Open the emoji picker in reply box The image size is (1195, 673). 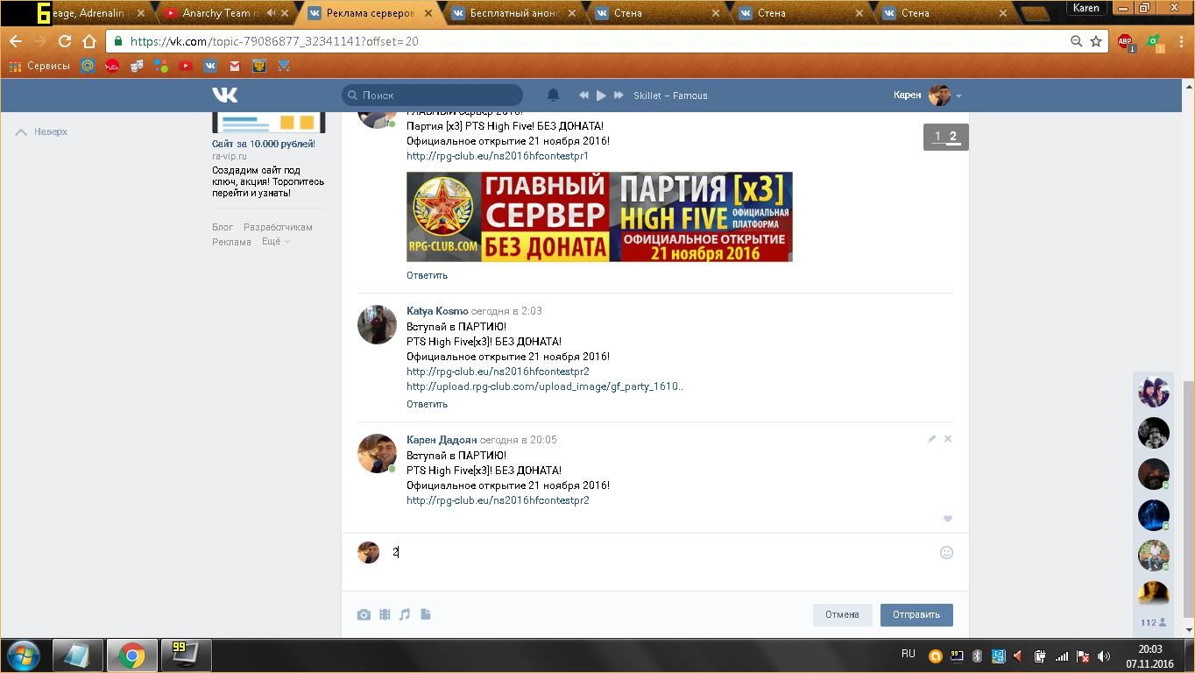946,552
